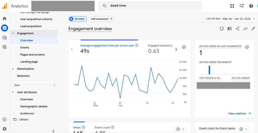The image size is (258, 133).
Task: Click the Library folder icon
Action: (15, 119)
